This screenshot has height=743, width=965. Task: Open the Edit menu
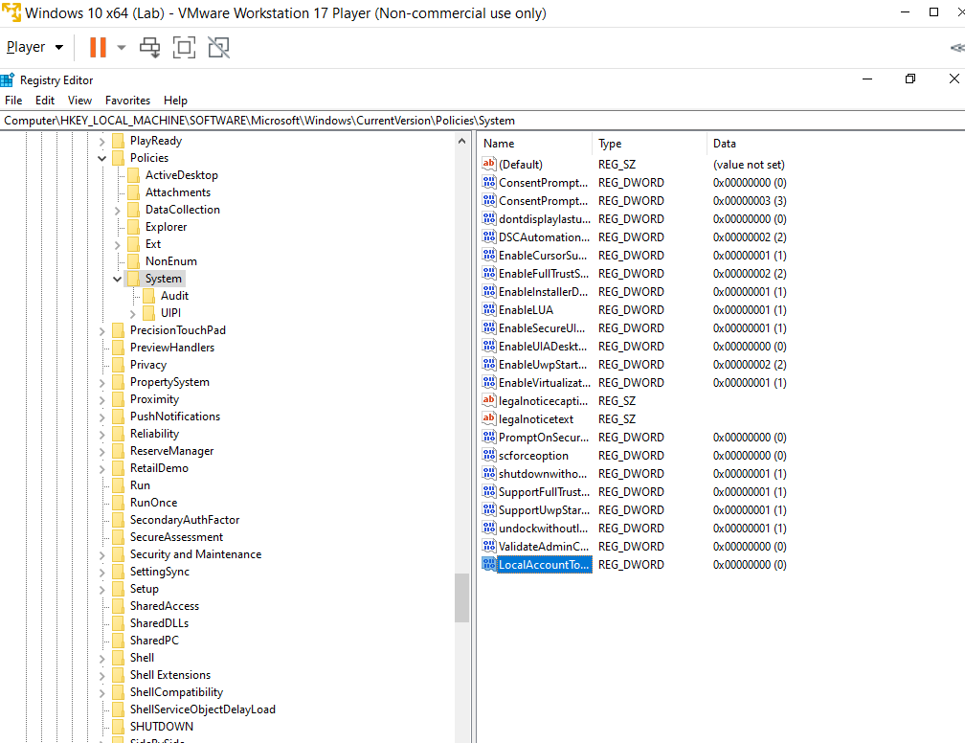tap(45, 101)
